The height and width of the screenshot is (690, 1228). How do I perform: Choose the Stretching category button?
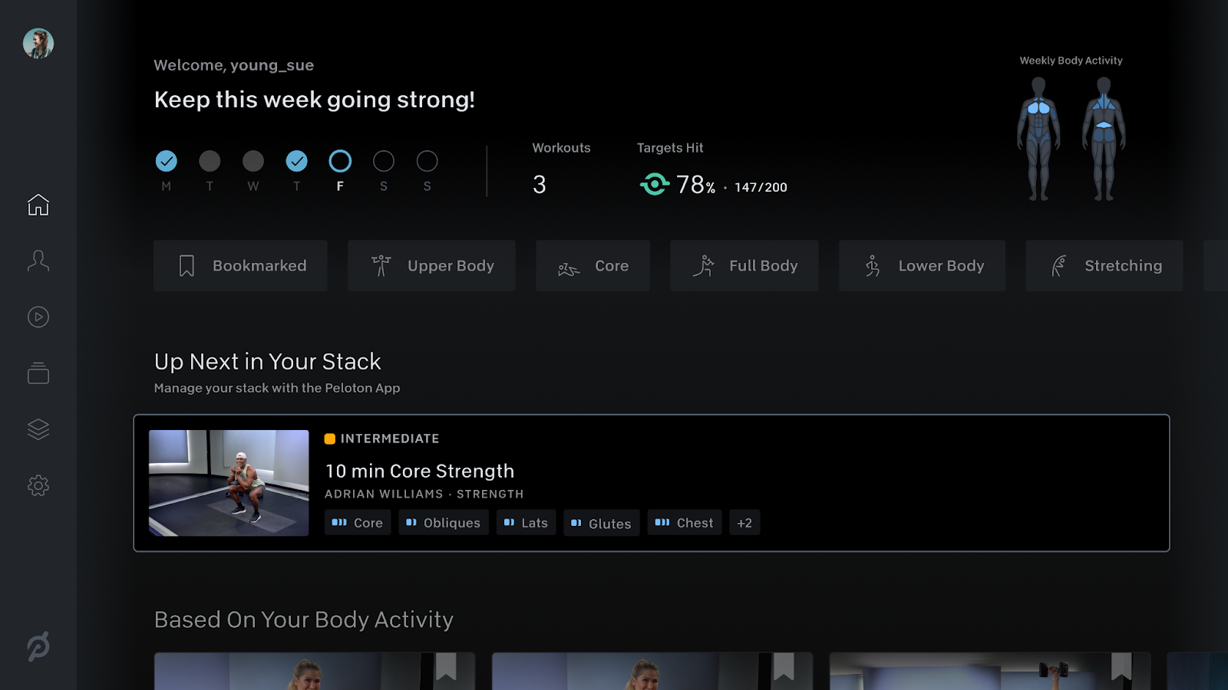tap(1104, 266)
